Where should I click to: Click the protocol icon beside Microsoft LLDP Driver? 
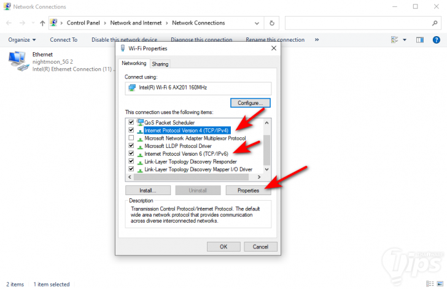point(140,147)
